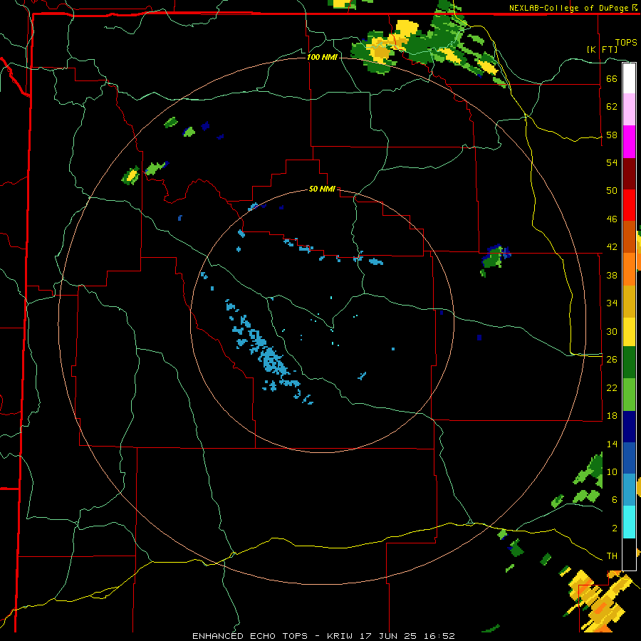Select the light green legend swatch

click(x=629, y=395)
